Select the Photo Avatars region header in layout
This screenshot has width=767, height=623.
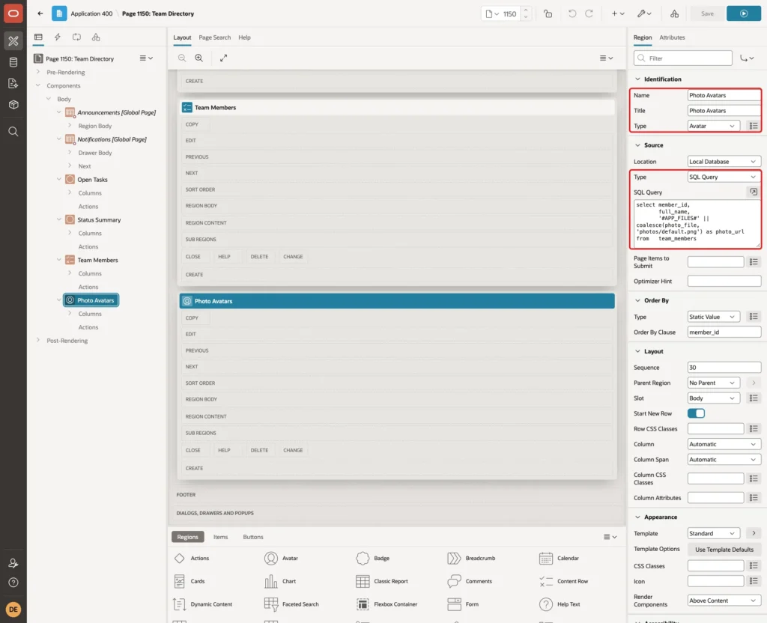397,301
